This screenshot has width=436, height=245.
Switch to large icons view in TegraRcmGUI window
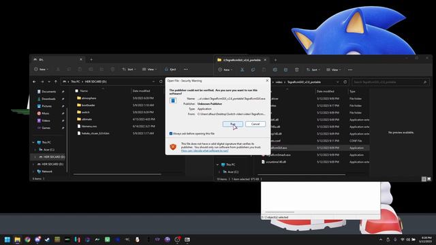pyautogui.click(x=429, y=179)
